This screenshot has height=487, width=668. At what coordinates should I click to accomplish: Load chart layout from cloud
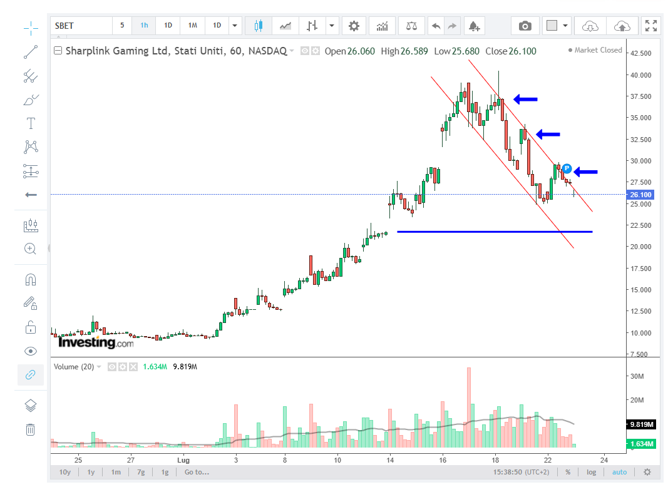point(590,26)
